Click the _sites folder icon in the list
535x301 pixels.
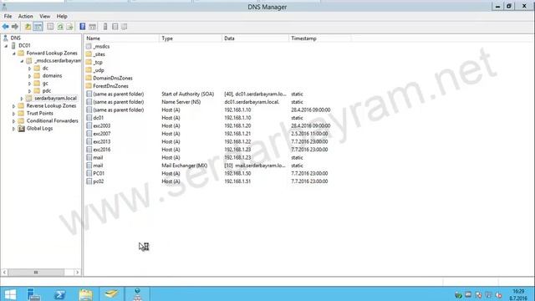point(89,54)
